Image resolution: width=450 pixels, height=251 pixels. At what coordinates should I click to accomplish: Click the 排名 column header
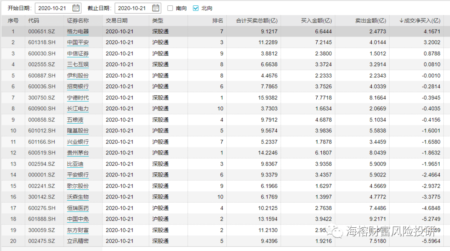click(217, 20)
